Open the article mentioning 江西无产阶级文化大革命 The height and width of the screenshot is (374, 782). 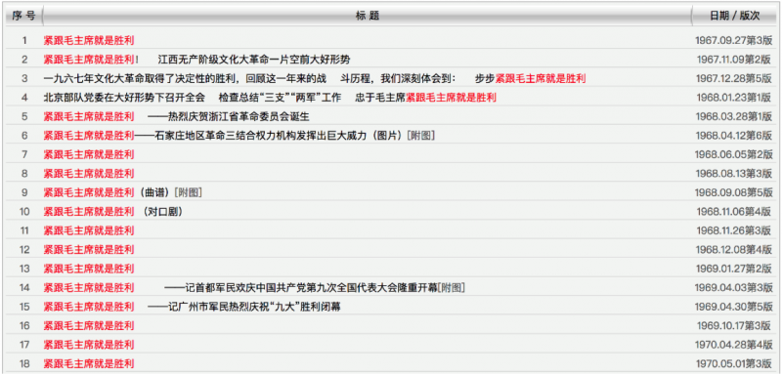[196, 60]
